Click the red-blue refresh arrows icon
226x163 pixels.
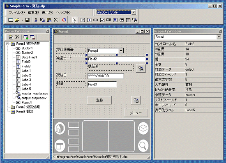(x=64, y=20)
